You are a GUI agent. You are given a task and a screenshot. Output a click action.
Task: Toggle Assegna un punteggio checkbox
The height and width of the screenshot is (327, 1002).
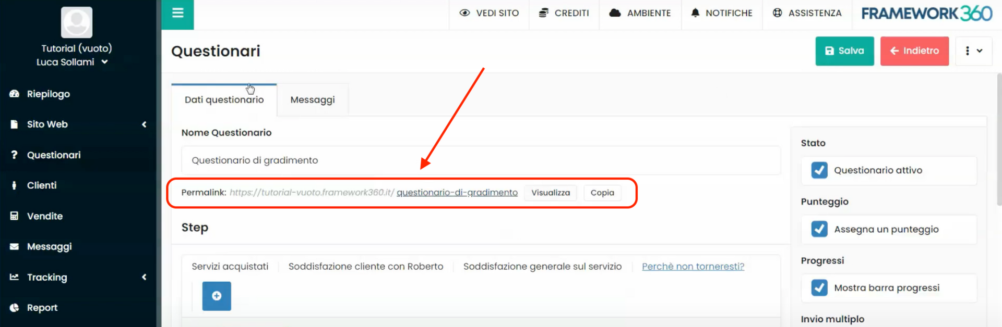click(x=819, y=229)
